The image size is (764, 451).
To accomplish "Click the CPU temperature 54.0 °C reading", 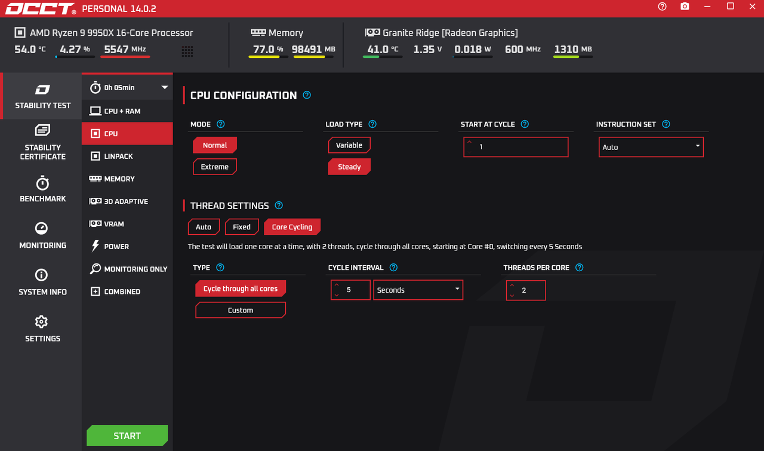I will [30, 50].
